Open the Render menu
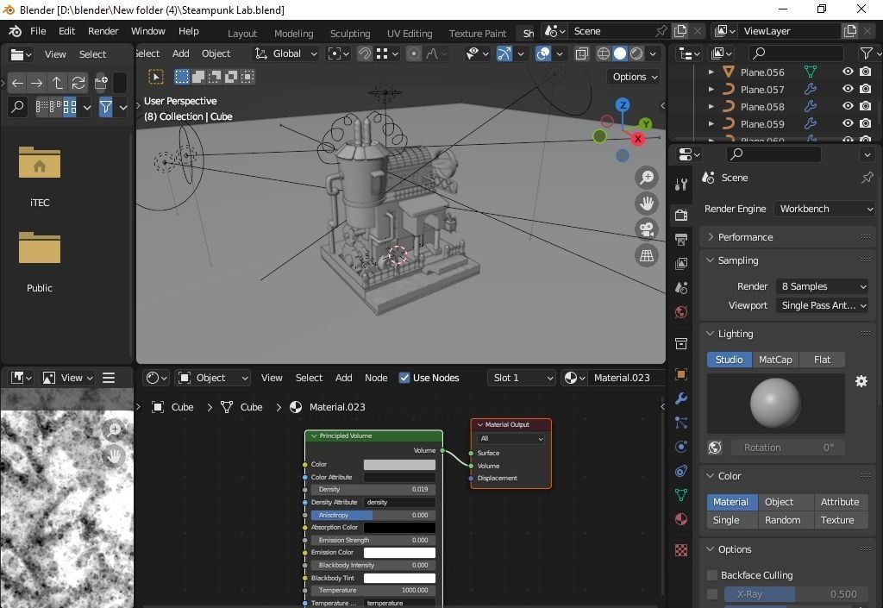Image resolution: width=883 pixels, height=608 pixels. pyautogui.click(x=103, y=31)
